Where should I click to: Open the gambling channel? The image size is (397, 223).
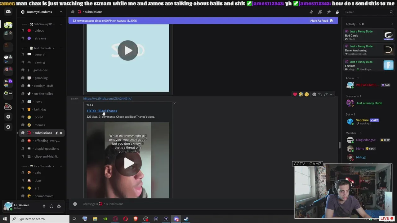click(x=42, y=78)
